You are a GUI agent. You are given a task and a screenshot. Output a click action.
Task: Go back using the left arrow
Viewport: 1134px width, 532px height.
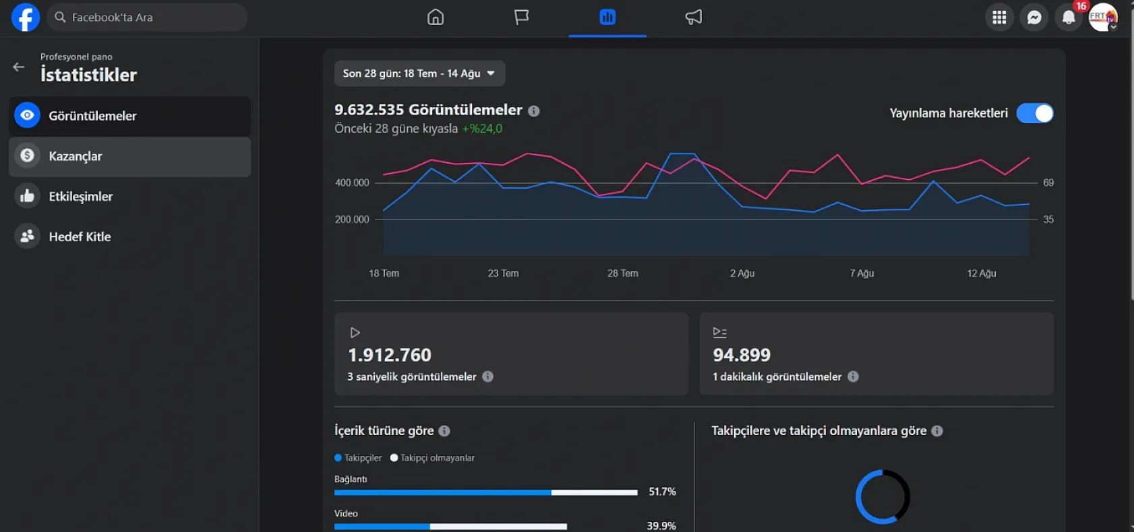(x=19, y=67)
